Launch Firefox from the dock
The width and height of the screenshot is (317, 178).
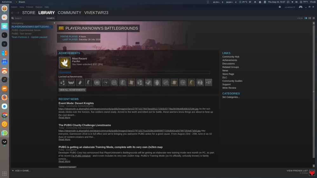tap(4, 97)
